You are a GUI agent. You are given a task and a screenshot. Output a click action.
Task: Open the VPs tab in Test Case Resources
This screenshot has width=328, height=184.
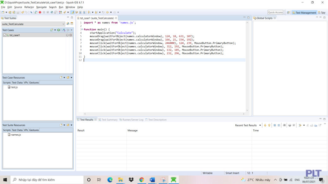coord(26,83)
